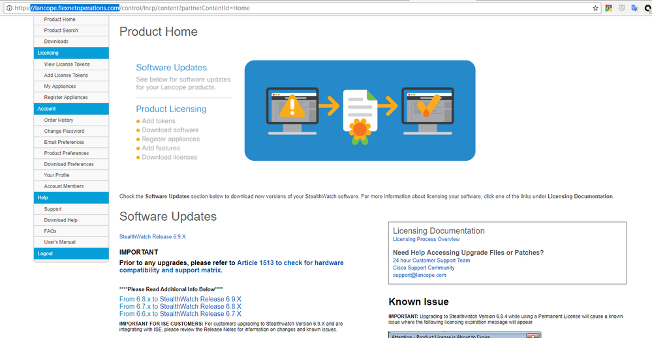Click the Software Updates banner heading link

pyautogui.click(x=171, y=68)
